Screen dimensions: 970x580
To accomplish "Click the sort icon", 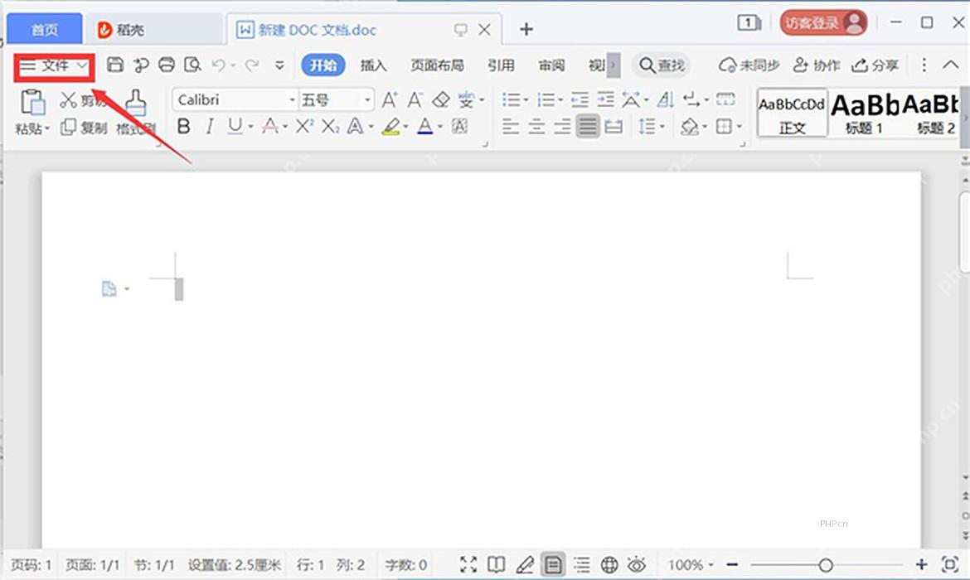I will [x=666, y=99].
